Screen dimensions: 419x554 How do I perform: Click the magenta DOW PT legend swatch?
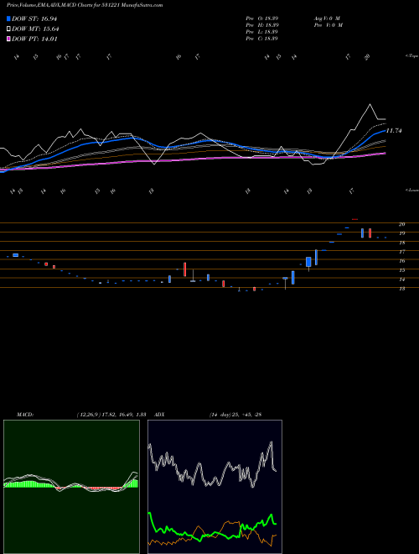click(9, 39)
